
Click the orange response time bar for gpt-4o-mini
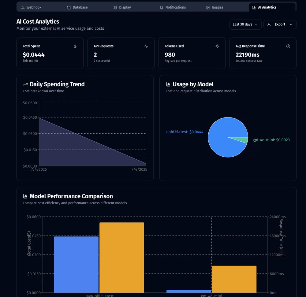click(234, 279)
